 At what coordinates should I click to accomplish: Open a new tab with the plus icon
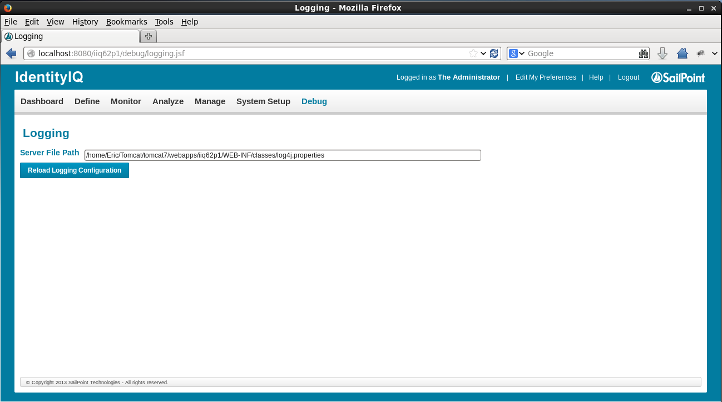click(148, 35)
